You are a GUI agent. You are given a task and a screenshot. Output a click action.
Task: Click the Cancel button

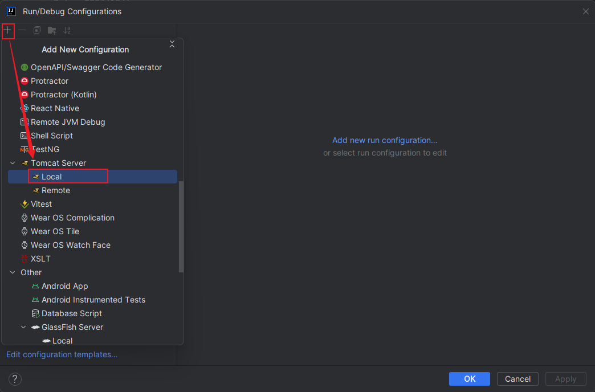pyautogui.click(x=517, y=379)
